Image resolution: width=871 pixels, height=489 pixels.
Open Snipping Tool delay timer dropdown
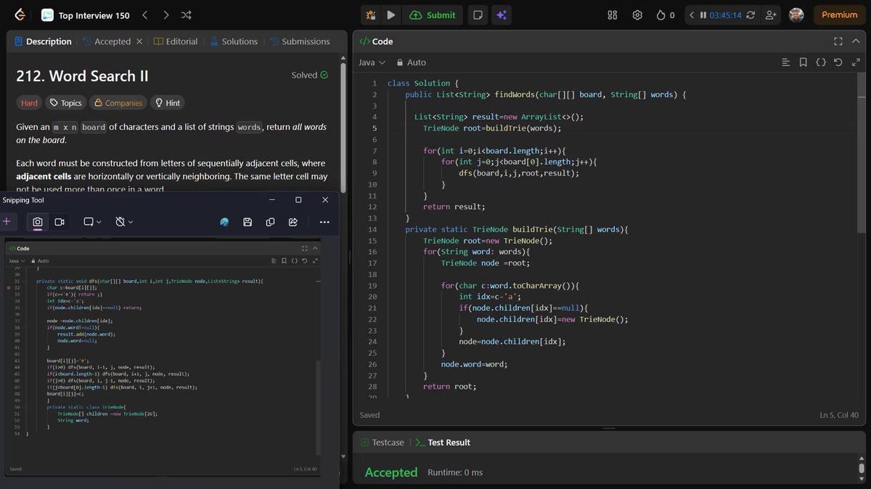(124, 221)
